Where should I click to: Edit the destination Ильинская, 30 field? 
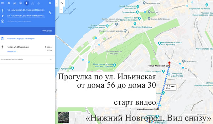[x=26, y=16]
